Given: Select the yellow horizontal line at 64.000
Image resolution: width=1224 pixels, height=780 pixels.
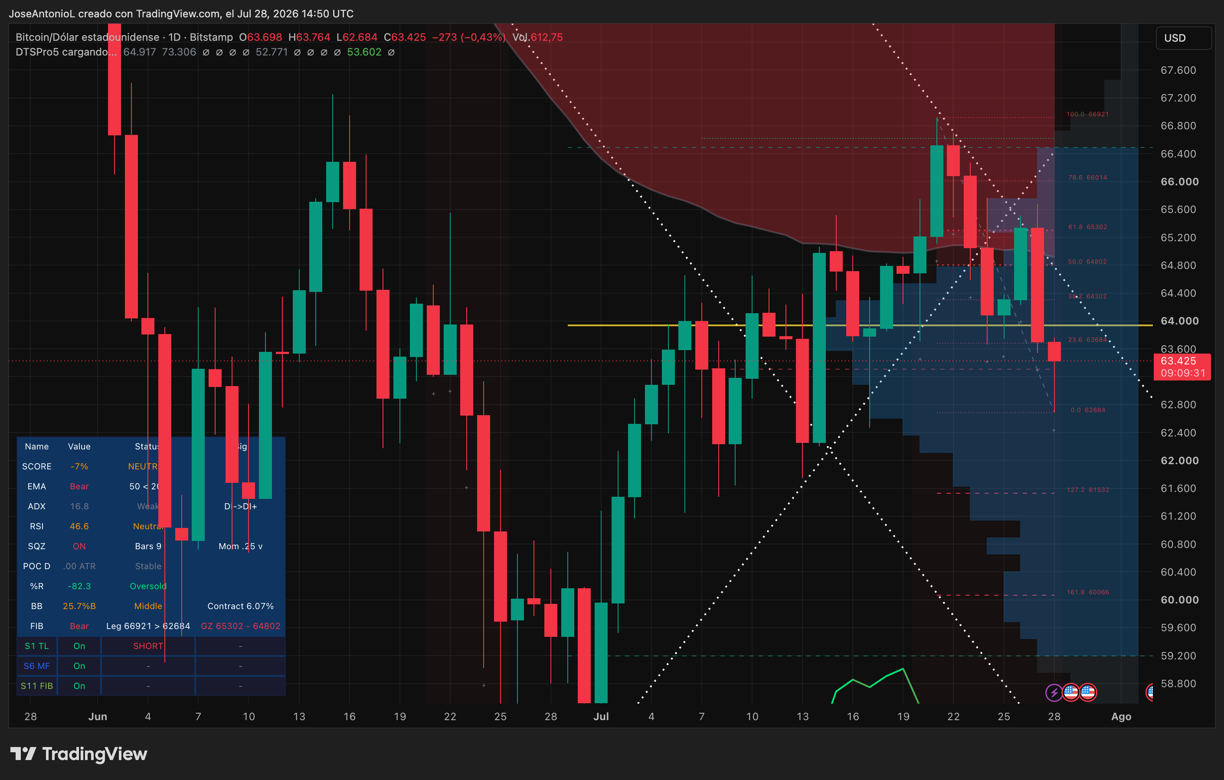Looking at the screenshot, I should coord(859,325).
